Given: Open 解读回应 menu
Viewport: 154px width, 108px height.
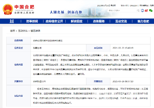Looking at the screenshot, I should tap(76, 21).
